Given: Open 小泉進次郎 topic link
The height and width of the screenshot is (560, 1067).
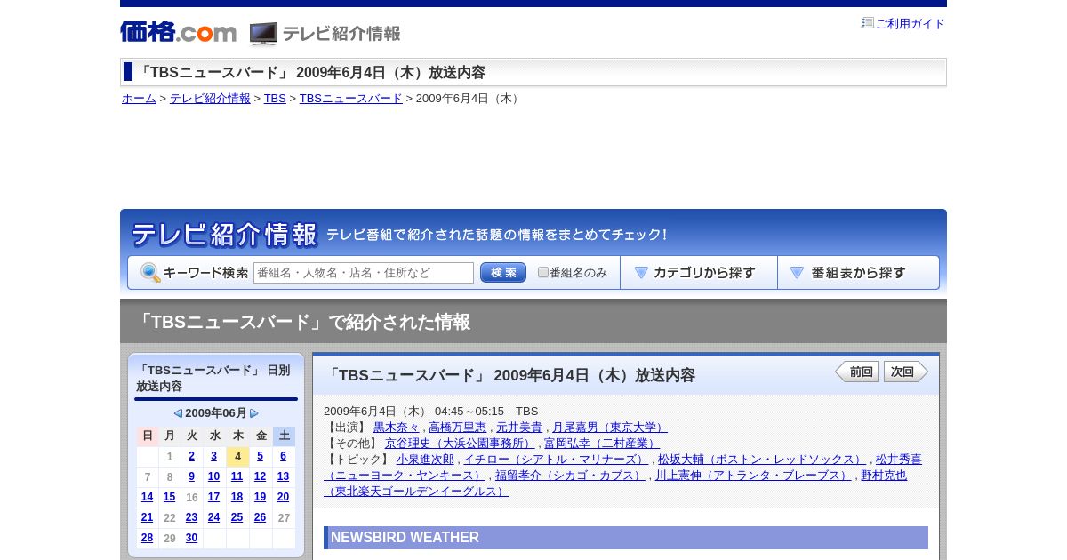Looking at the screenshot, I should [x=425, y=460].
